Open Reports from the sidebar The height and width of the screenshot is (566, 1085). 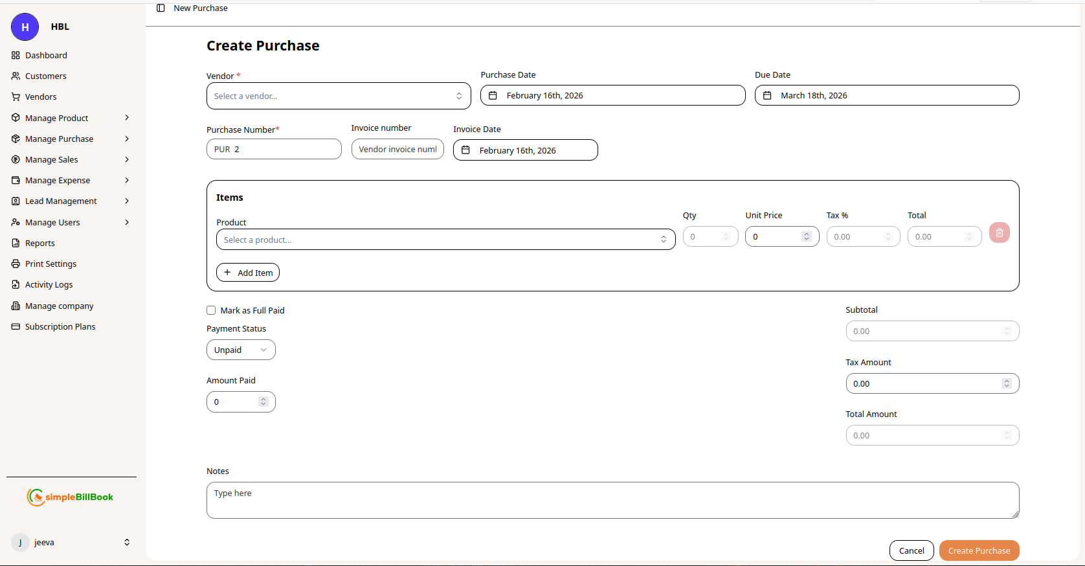coord(39,243)
